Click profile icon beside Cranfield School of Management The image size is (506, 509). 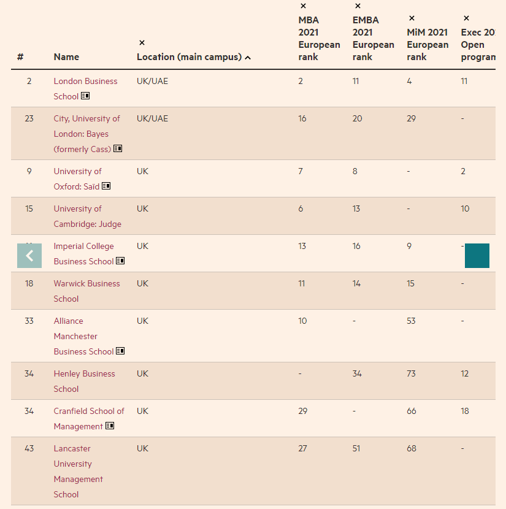click(x=110, y=426)
